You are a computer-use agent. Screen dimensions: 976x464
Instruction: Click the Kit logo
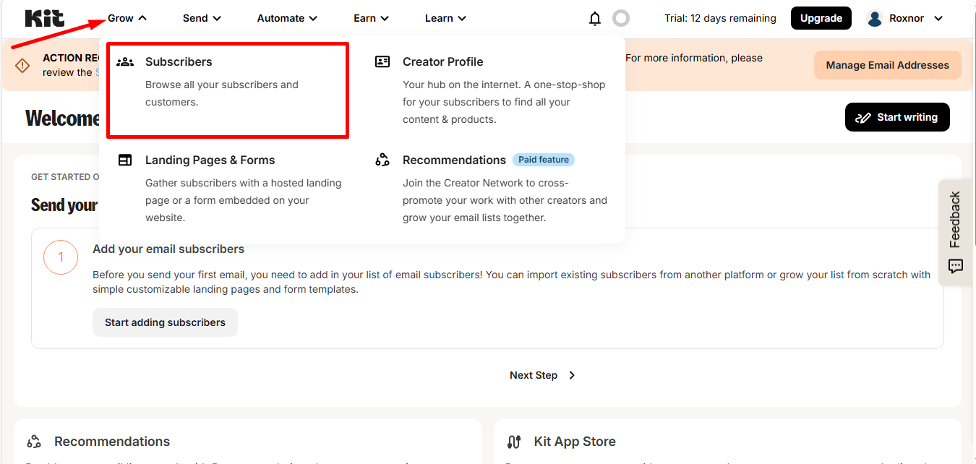click(x=45, y=18)
